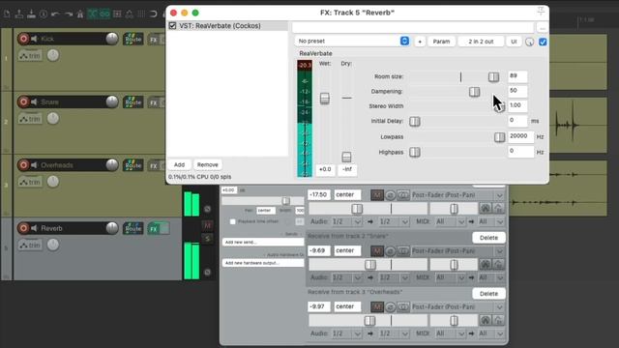The width and height of the screenshot is (619, 348).
Task: Click the Redo toolbar icon
Action: [x=69, y=14]
